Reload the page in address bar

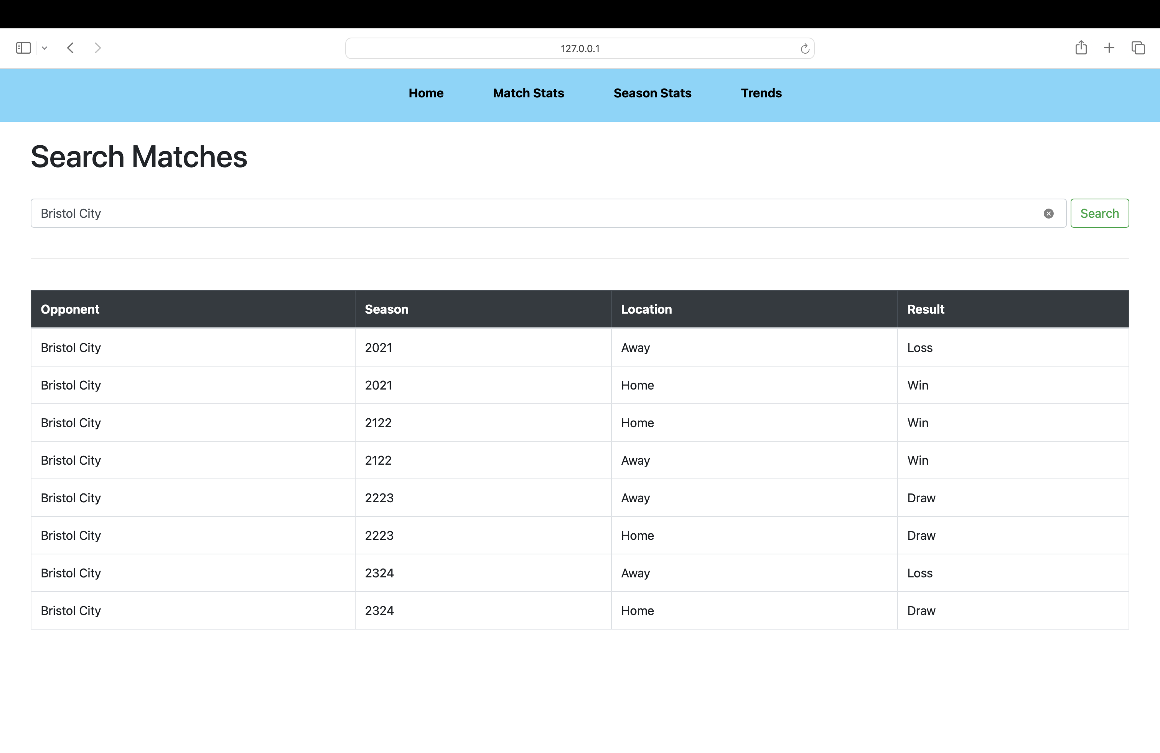[x=804, y=49]
